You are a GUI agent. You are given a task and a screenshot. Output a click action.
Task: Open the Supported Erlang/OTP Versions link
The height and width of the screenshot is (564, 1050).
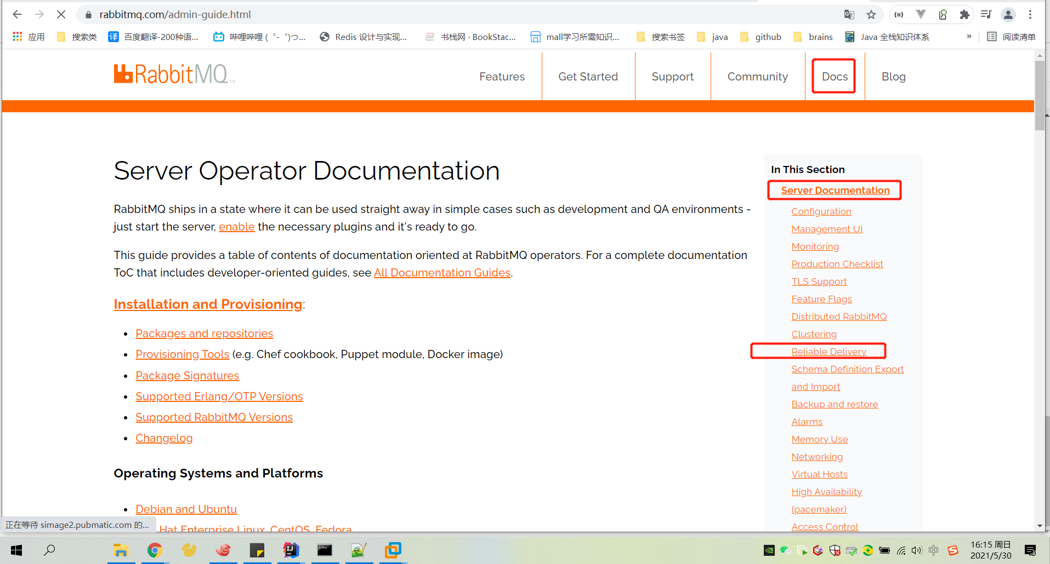tap(219, 396)
